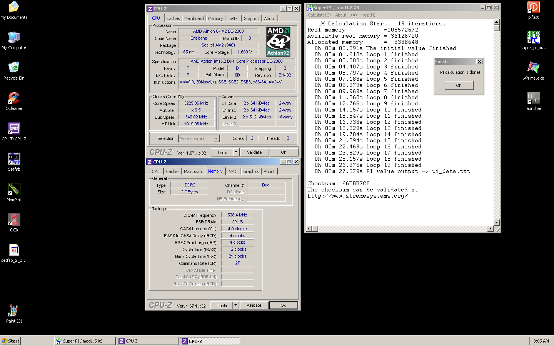Image resolution: width=554 pixels, height=346 pixels.
Task: Expand Tools arrow in upper CPU-Z window
Action: pos(236,152)
